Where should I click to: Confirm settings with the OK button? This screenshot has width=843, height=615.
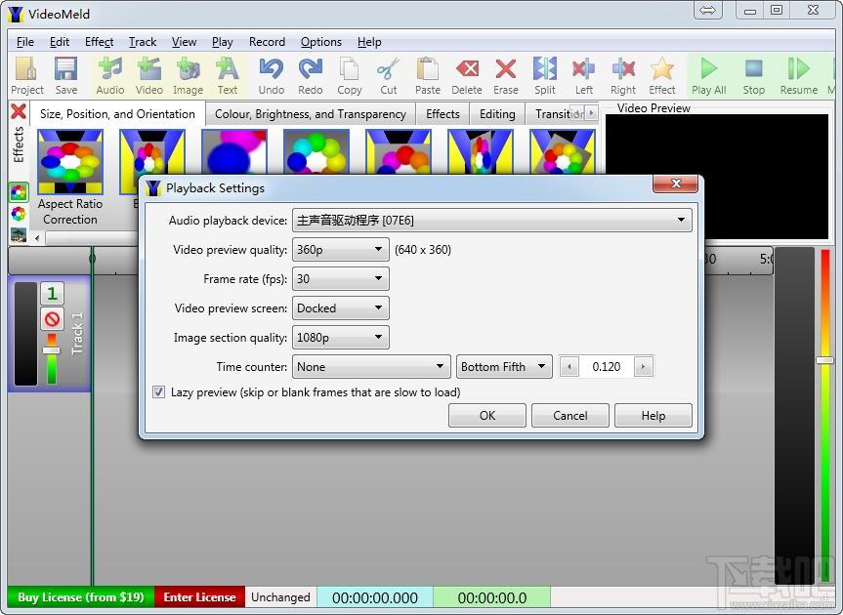click(487, 415)
